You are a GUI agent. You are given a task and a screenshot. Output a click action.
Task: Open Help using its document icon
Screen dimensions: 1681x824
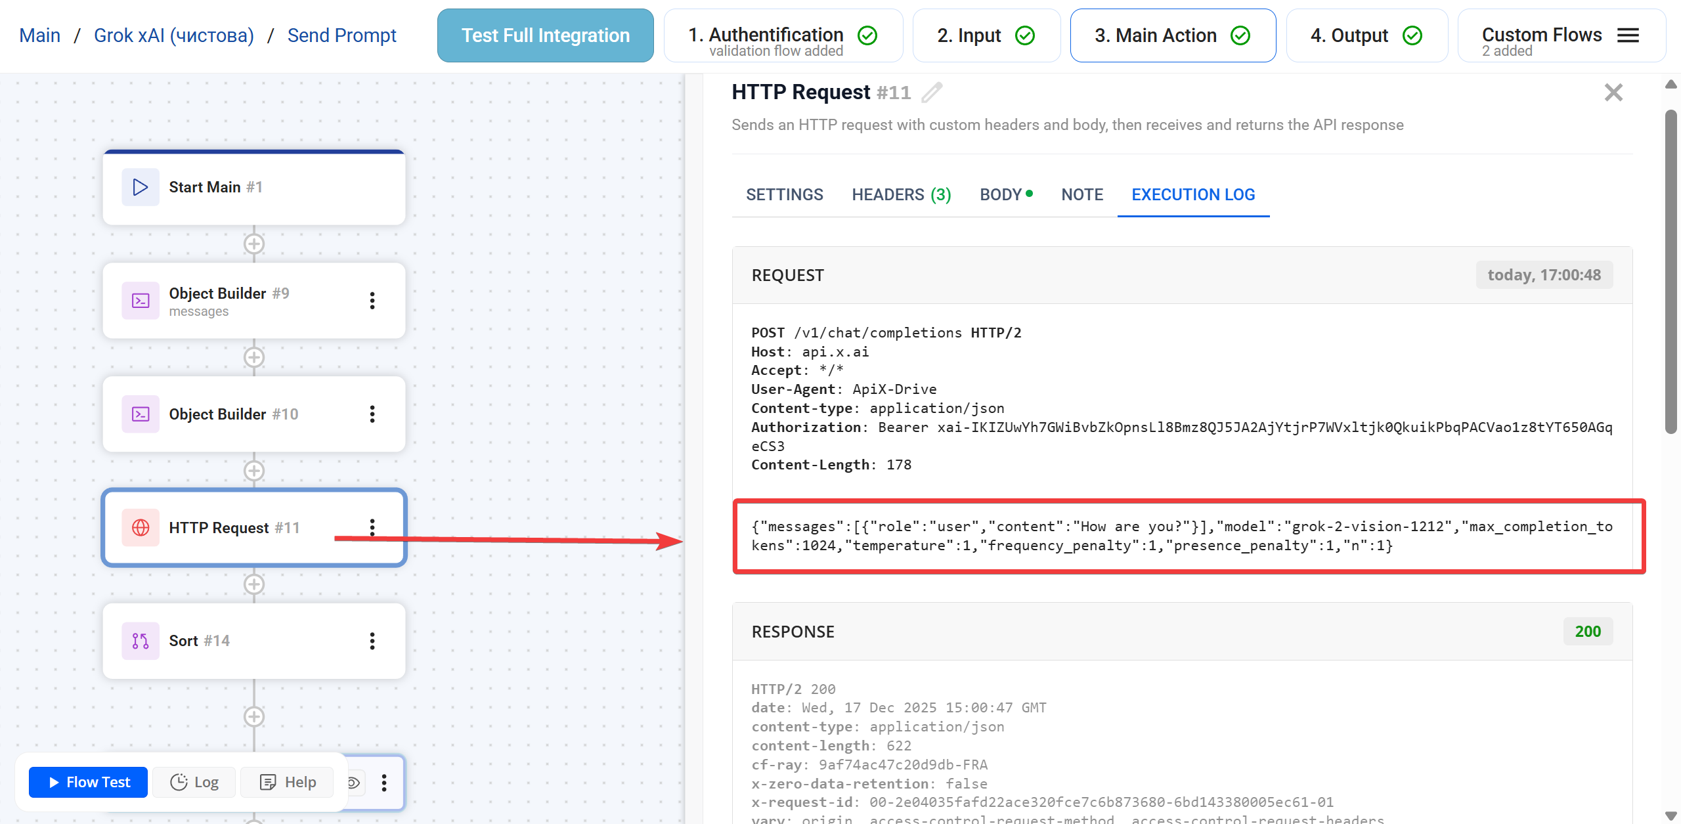(287, 781)
